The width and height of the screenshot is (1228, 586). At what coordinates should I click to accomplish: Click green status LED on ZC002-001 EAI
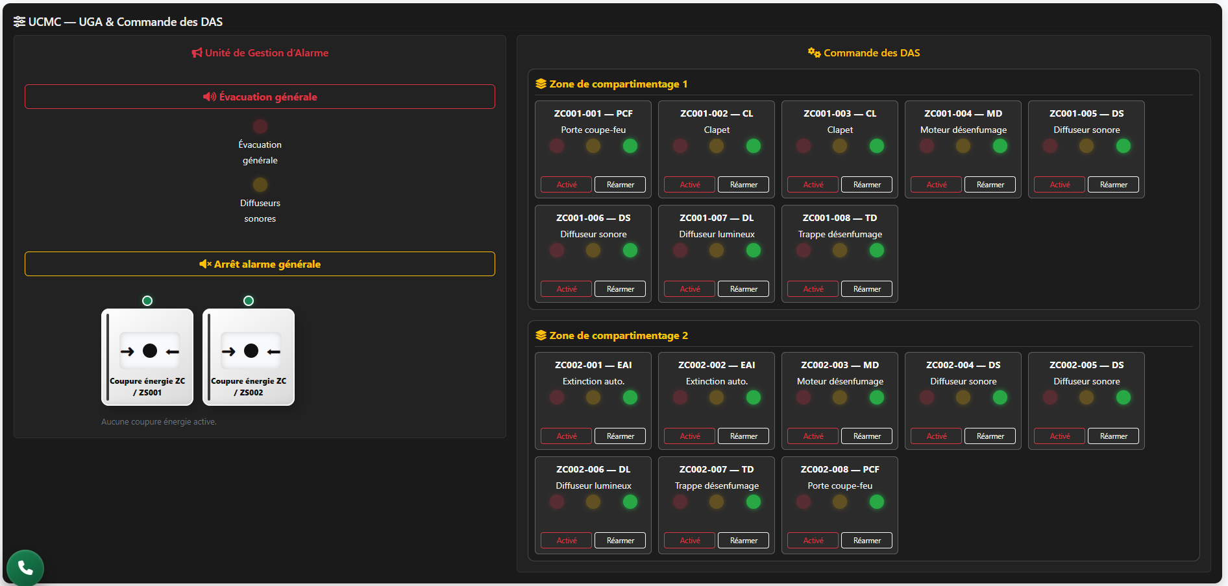[630, 397]
